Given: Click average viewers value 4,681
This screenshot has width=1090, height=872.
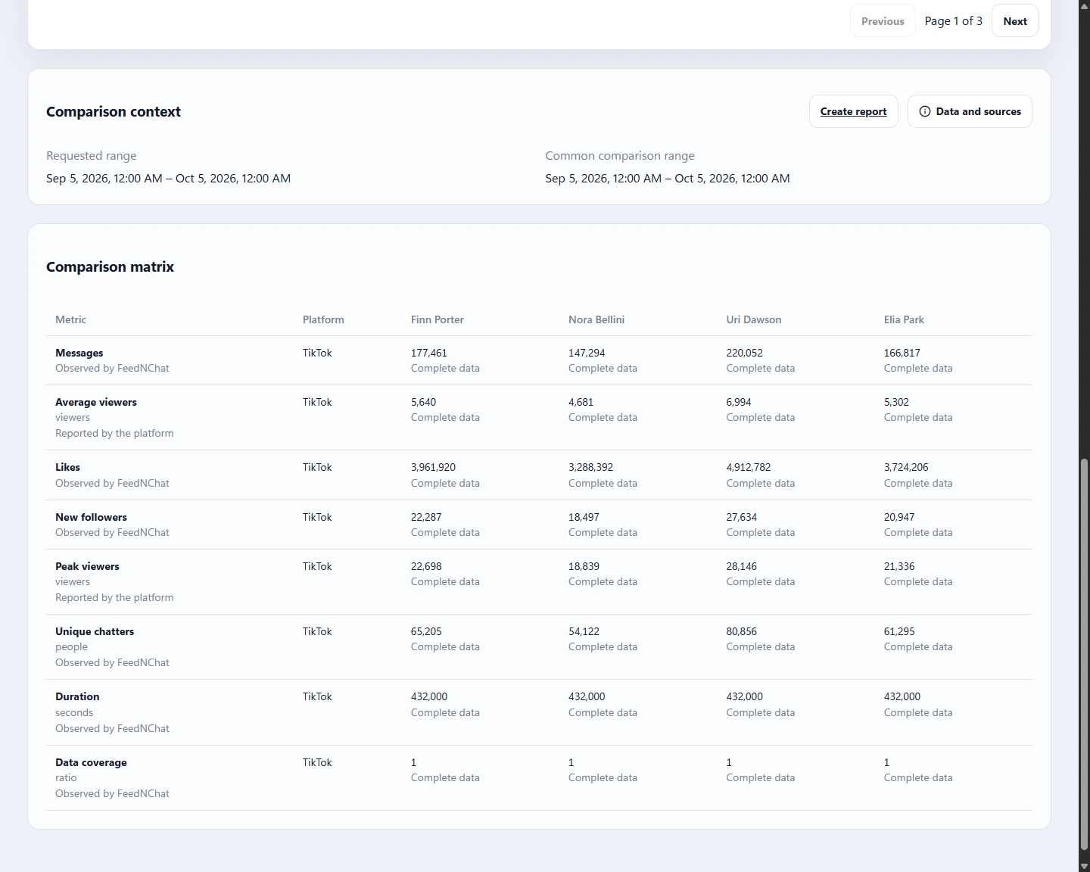Looking at the screenshot, I should coord(581,402).
